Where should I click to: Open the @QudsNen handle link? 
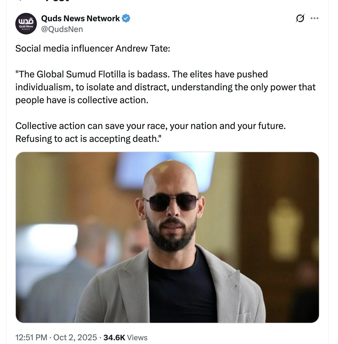tap(62, 29)
